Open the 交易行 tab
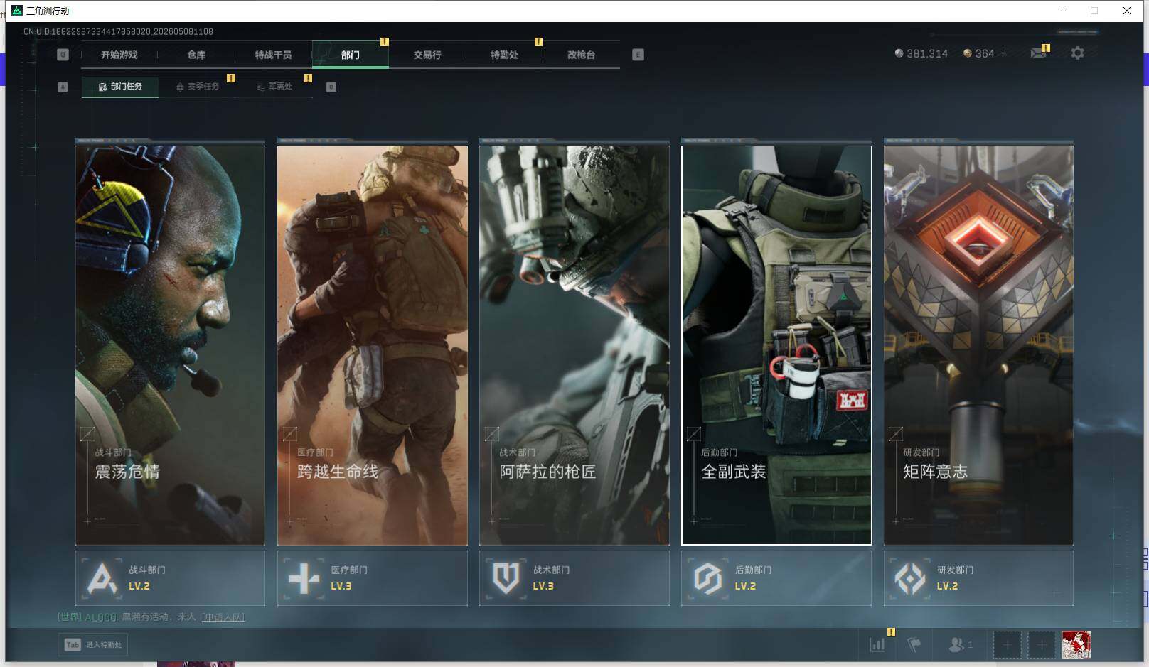The image size is (1149, 667). (x=427, y=55)
